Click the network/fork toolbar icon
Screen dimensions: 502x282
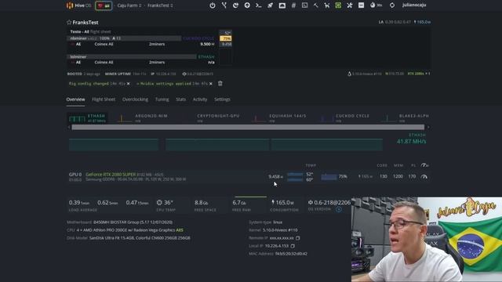coord(224,5)
